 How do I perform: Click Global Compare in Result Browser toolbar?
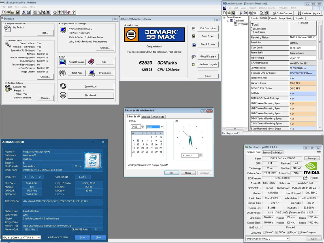coord(282,13)
